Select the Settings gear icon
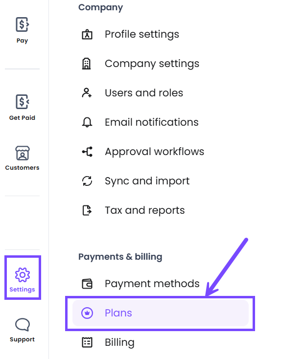This screenshot has height=359, width=281. tap(22, 274)
